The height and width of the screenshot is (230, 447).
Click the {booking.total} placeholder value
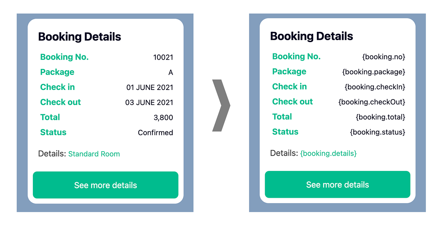coord(380,117)
